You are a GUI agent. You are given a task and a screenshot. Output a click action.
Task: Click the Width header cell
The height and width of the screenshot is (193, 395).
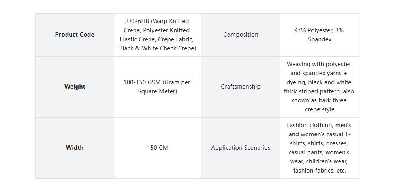point(75,148)
